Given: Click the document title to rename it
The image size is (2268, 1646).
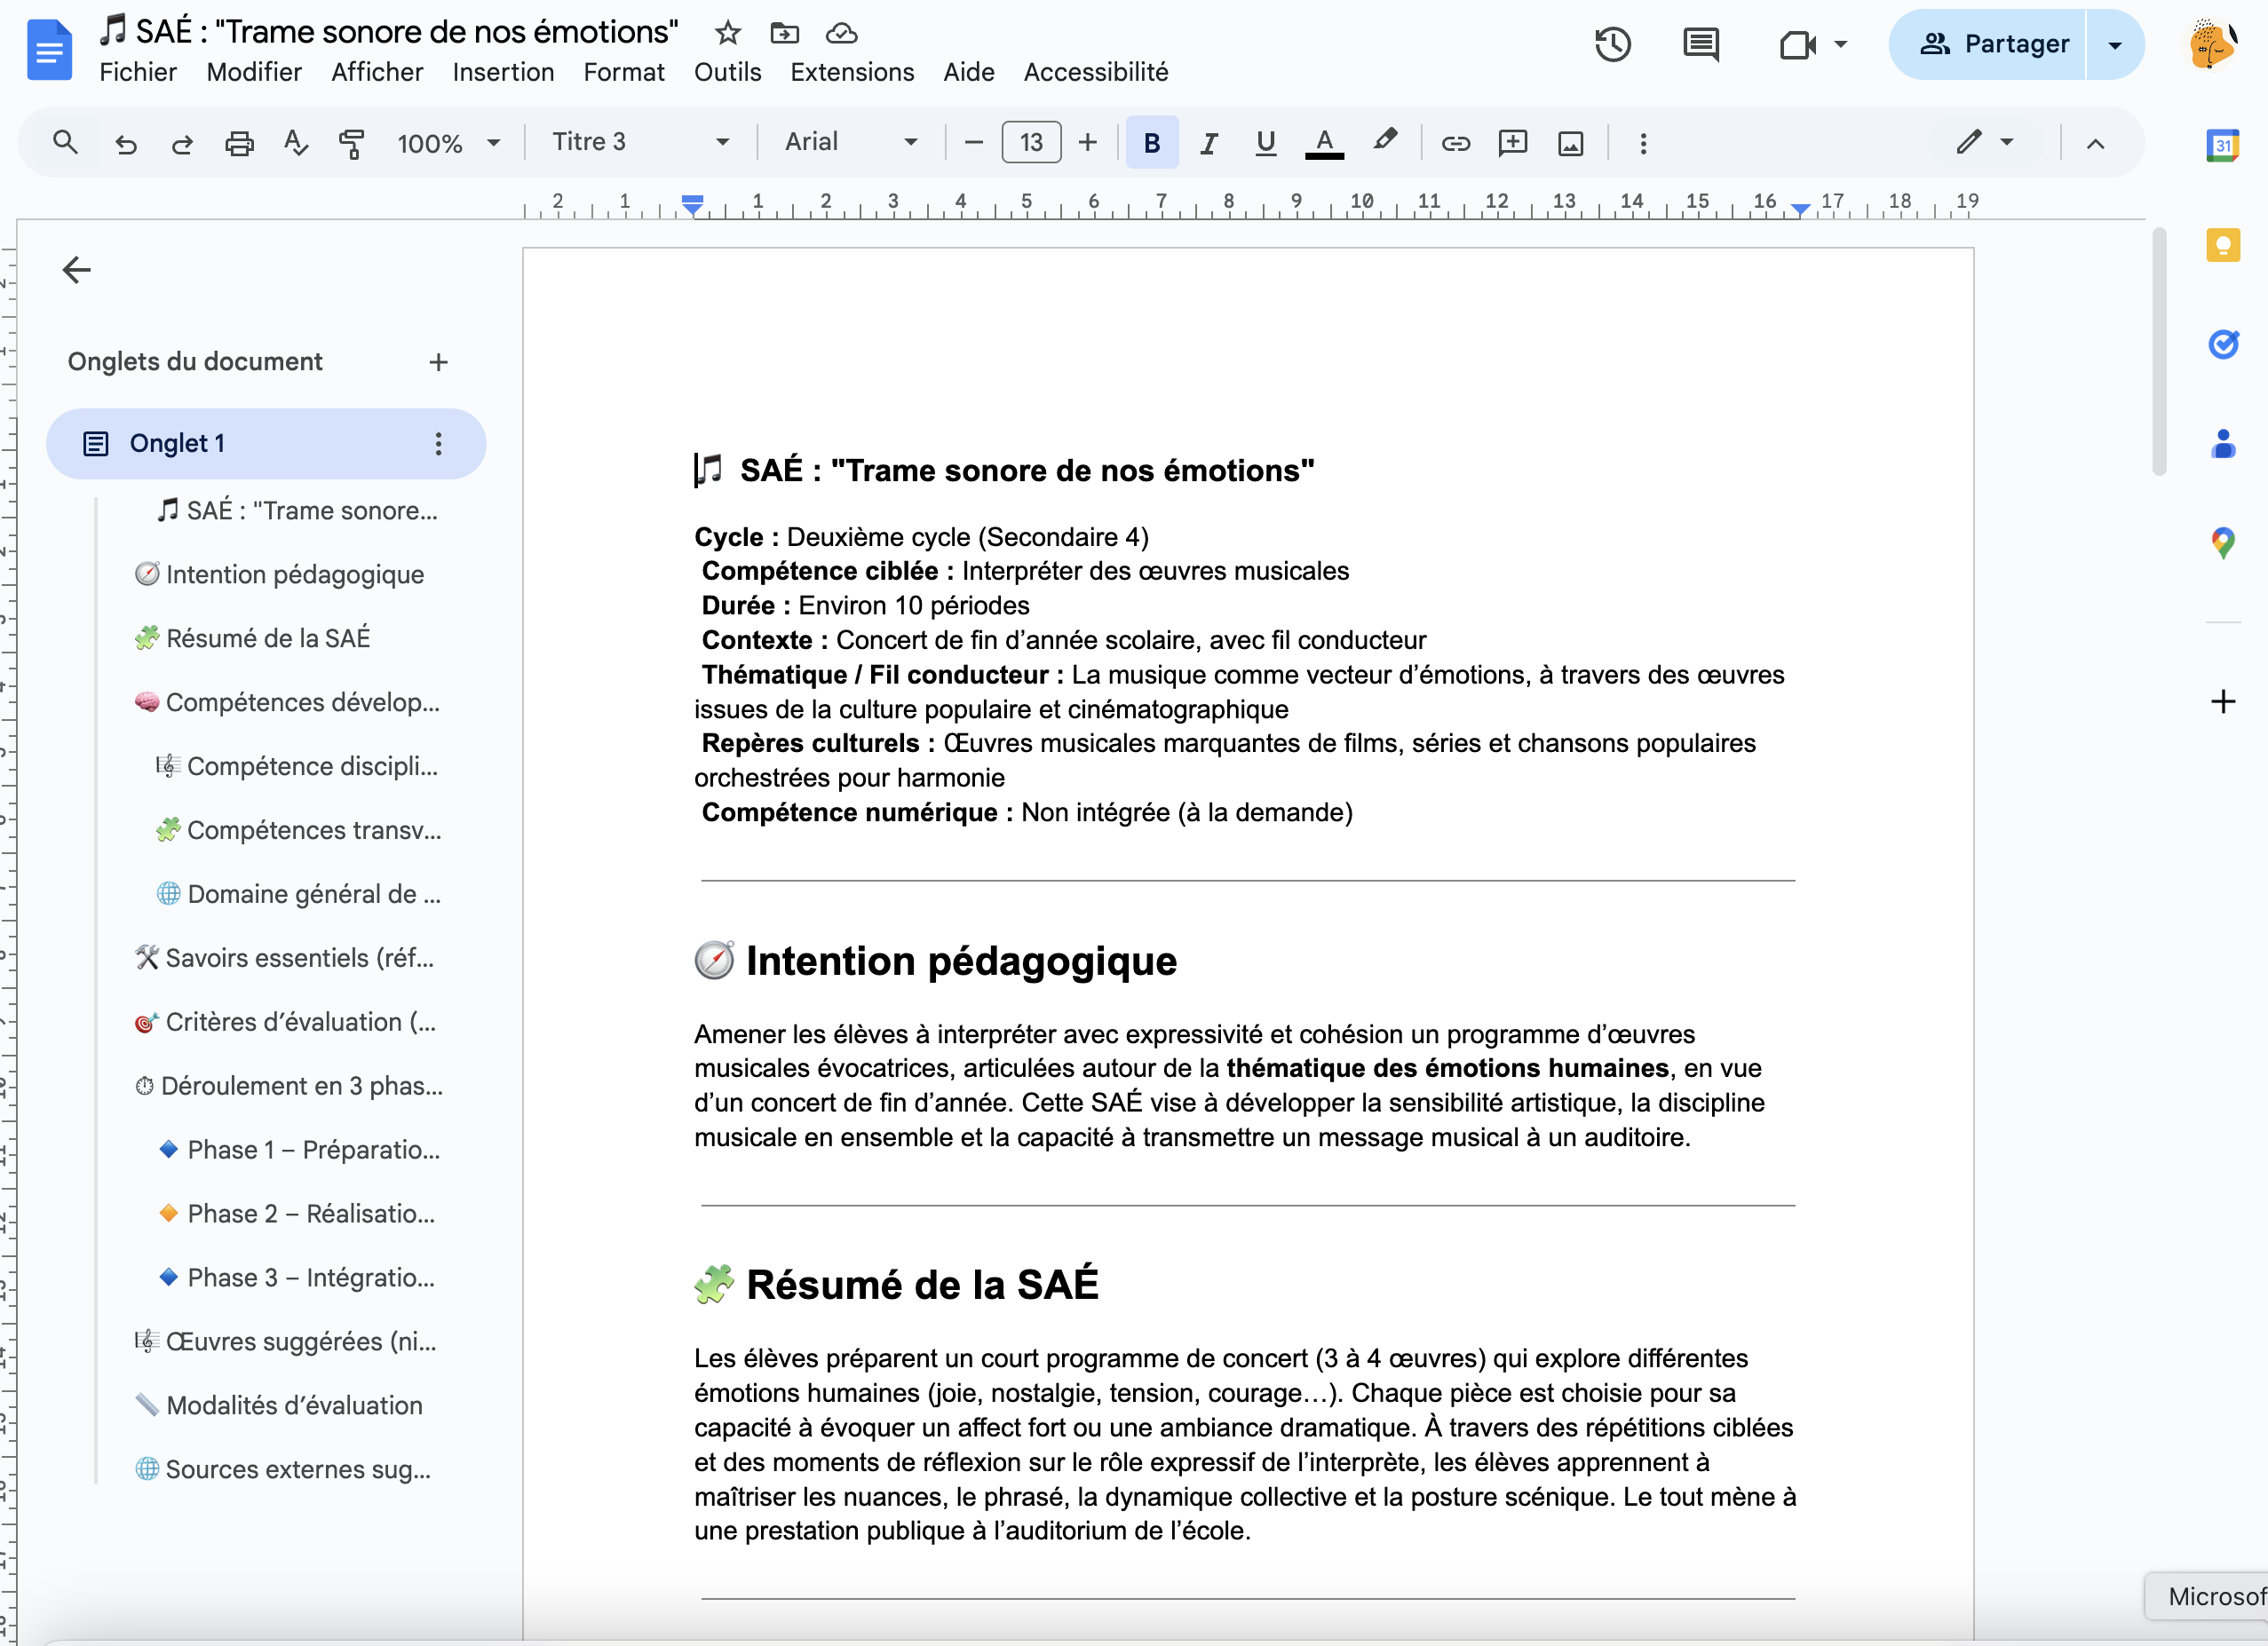Looking at the screenshot, I should point(390,32).
